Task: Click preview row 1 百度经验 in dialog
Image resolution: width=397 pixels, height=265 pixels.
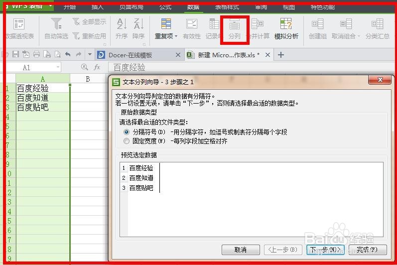Action: pos(141,168)
